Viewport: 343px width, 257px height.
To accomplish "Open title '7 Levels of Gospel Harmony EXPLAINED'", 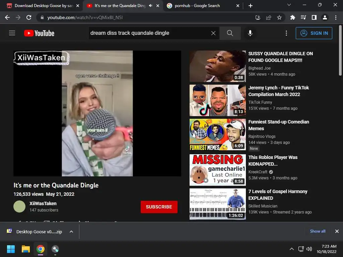I will (278, 195).
